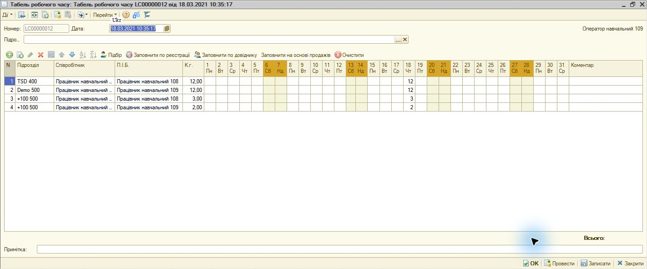Add a new row with green plus
Viewport: 647px width, 269px height.
(x=9, y=55)
